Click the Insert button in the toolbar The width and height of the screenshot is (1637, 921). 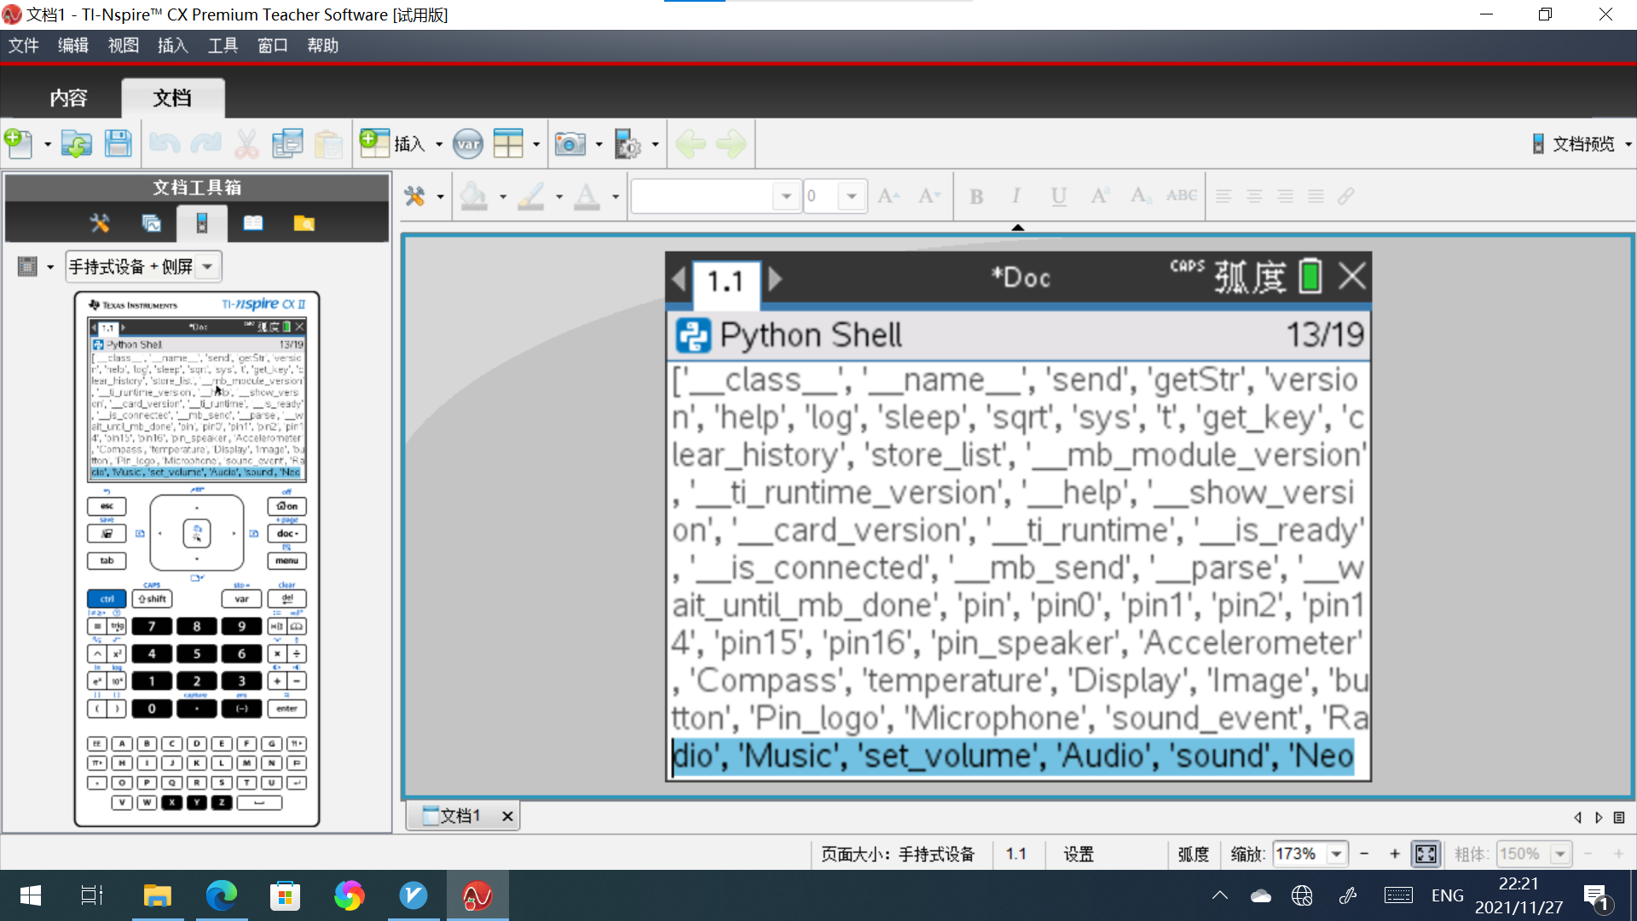393,143
